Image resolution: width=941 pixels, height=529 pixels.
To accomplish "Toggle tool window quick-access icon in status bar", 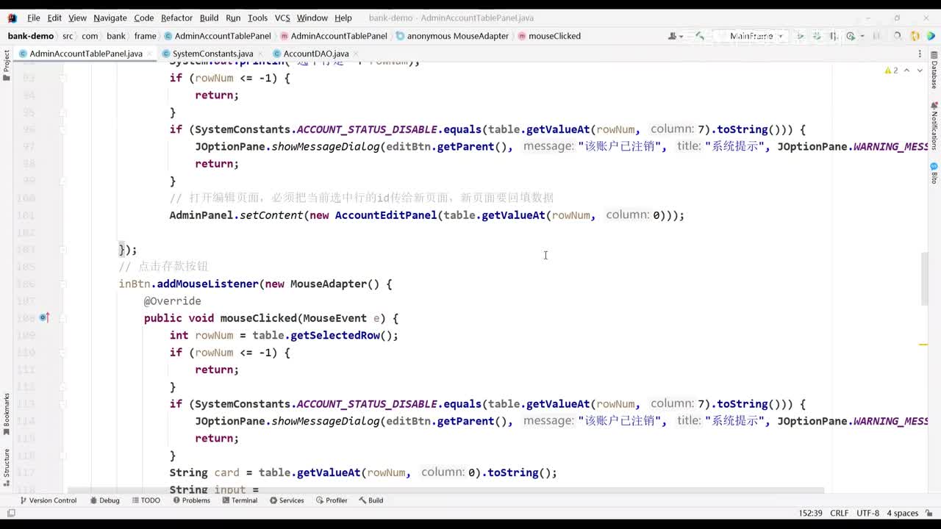I will [x=11, y=513].
